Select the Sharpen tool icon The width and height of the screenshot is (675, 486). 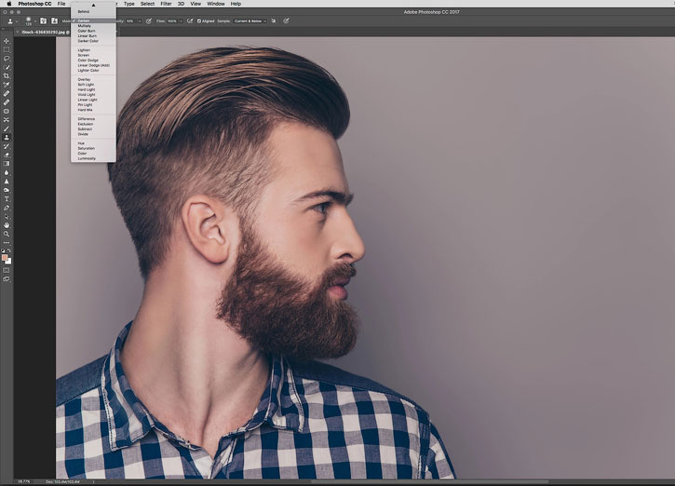(7, 182)
